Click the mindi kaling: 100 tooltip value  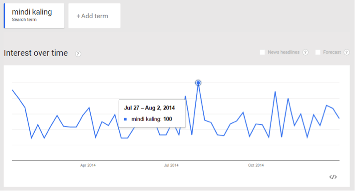(152, 119)
